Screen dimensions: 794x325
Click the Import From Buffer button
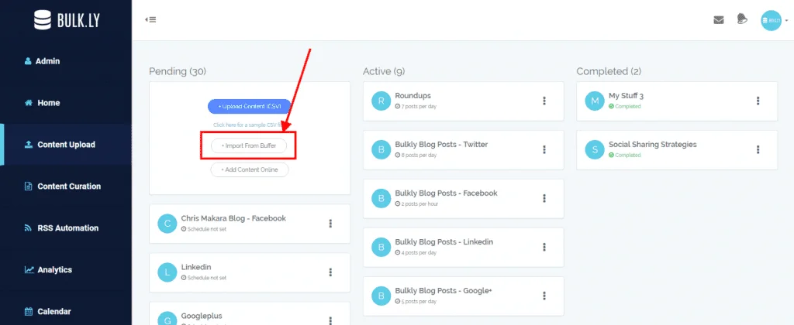(249, 145)
